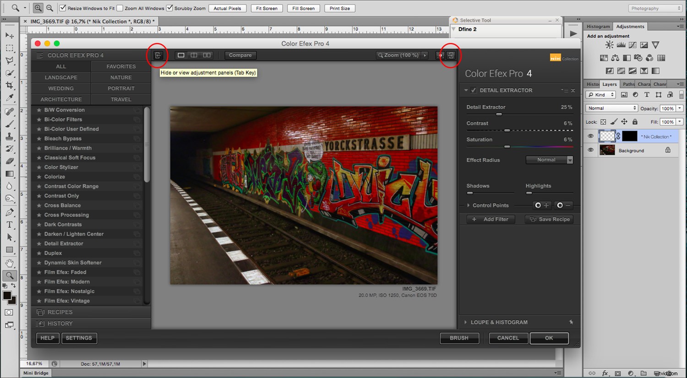Switch to the Paths tab
This screenshot has height=378, width=687.
(x=628, y=84)
